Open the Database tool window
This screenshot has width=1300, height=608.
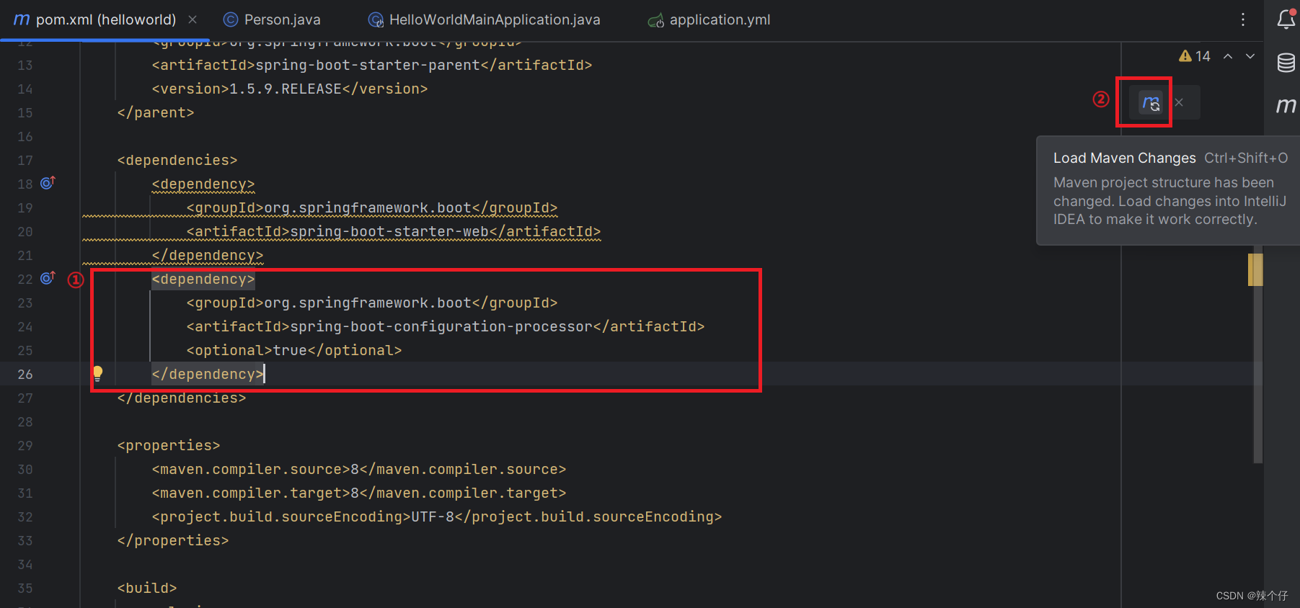coord(1286,63)
